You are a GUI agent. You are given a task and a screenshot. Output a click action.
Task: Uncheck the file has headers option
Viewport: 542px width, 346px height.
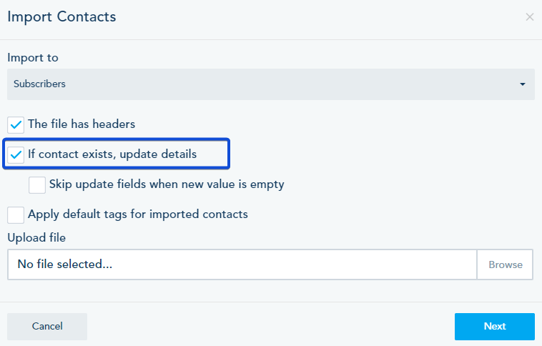pyautogui.click(x=16, y=125)
